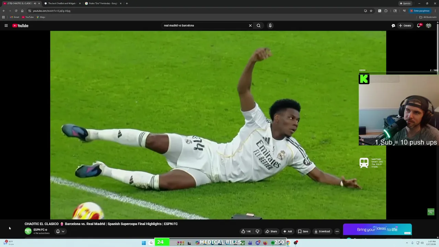
Task: Click the video player to pause playback
Action: click(x=218, y=125)
